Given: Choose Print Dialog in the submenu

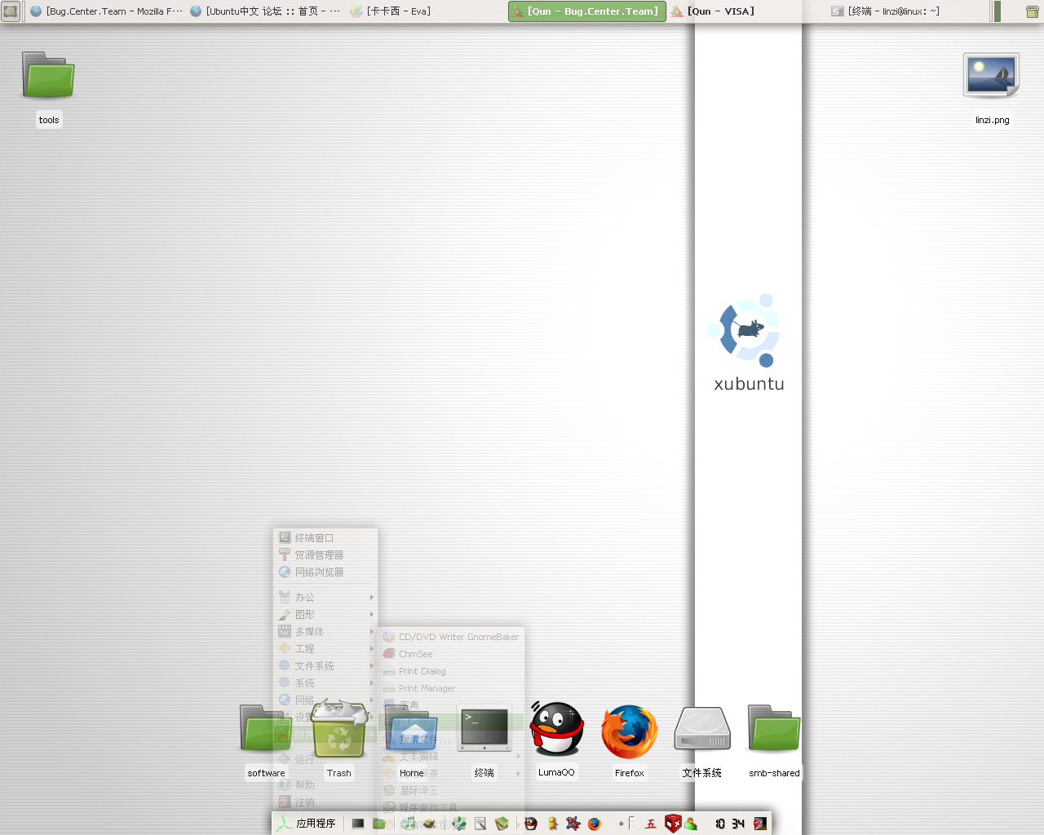Looking at the screenshot, I should tap(451, 671).
